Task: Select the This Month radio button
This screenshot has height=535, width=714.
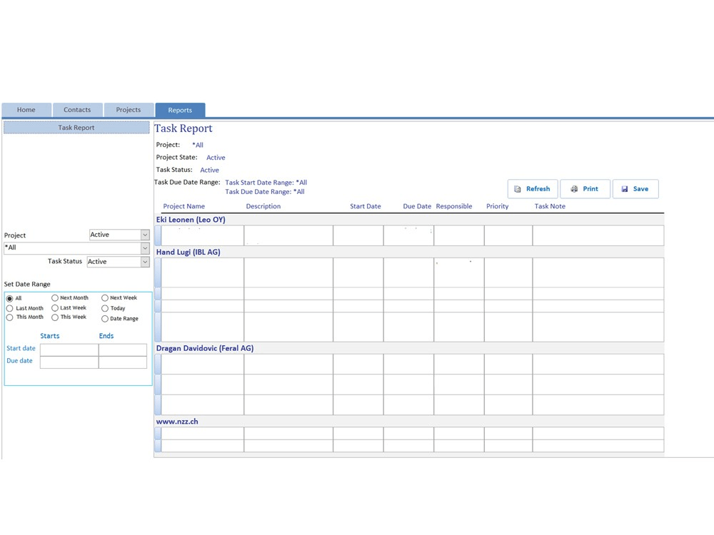Action: click(x=9, y=317)
